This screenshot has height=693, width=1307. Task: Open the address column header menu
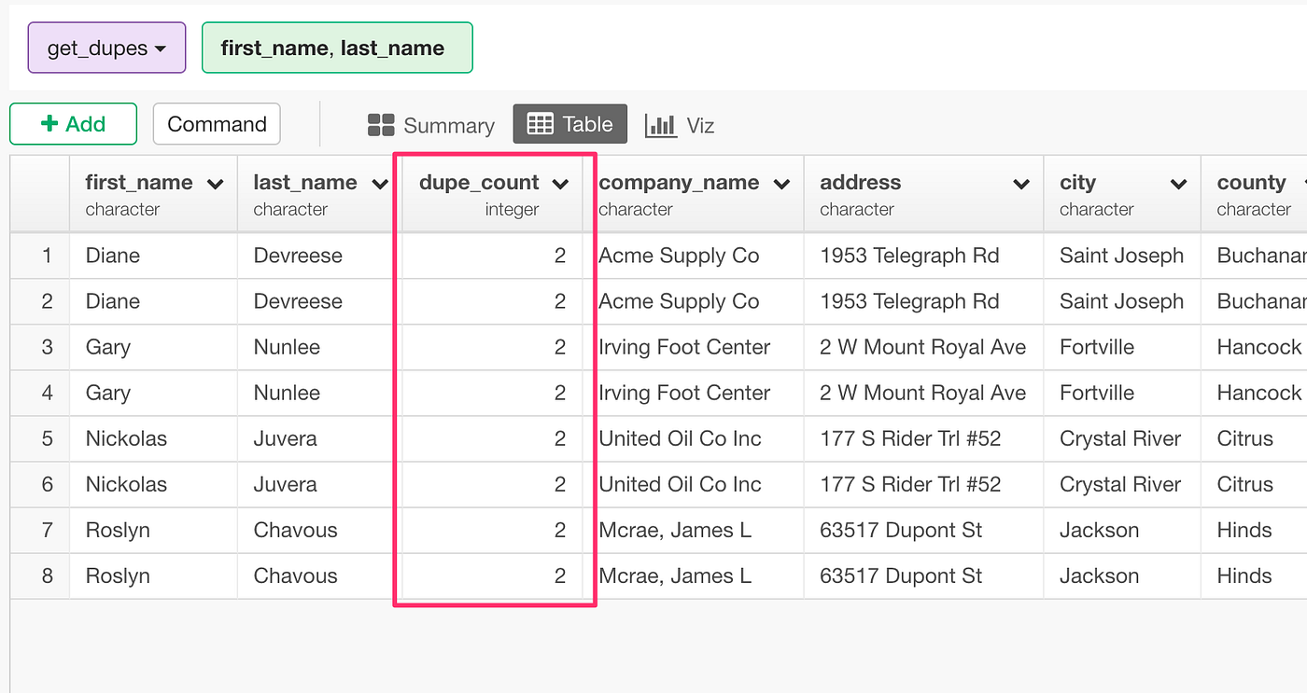click(1024, 183)
